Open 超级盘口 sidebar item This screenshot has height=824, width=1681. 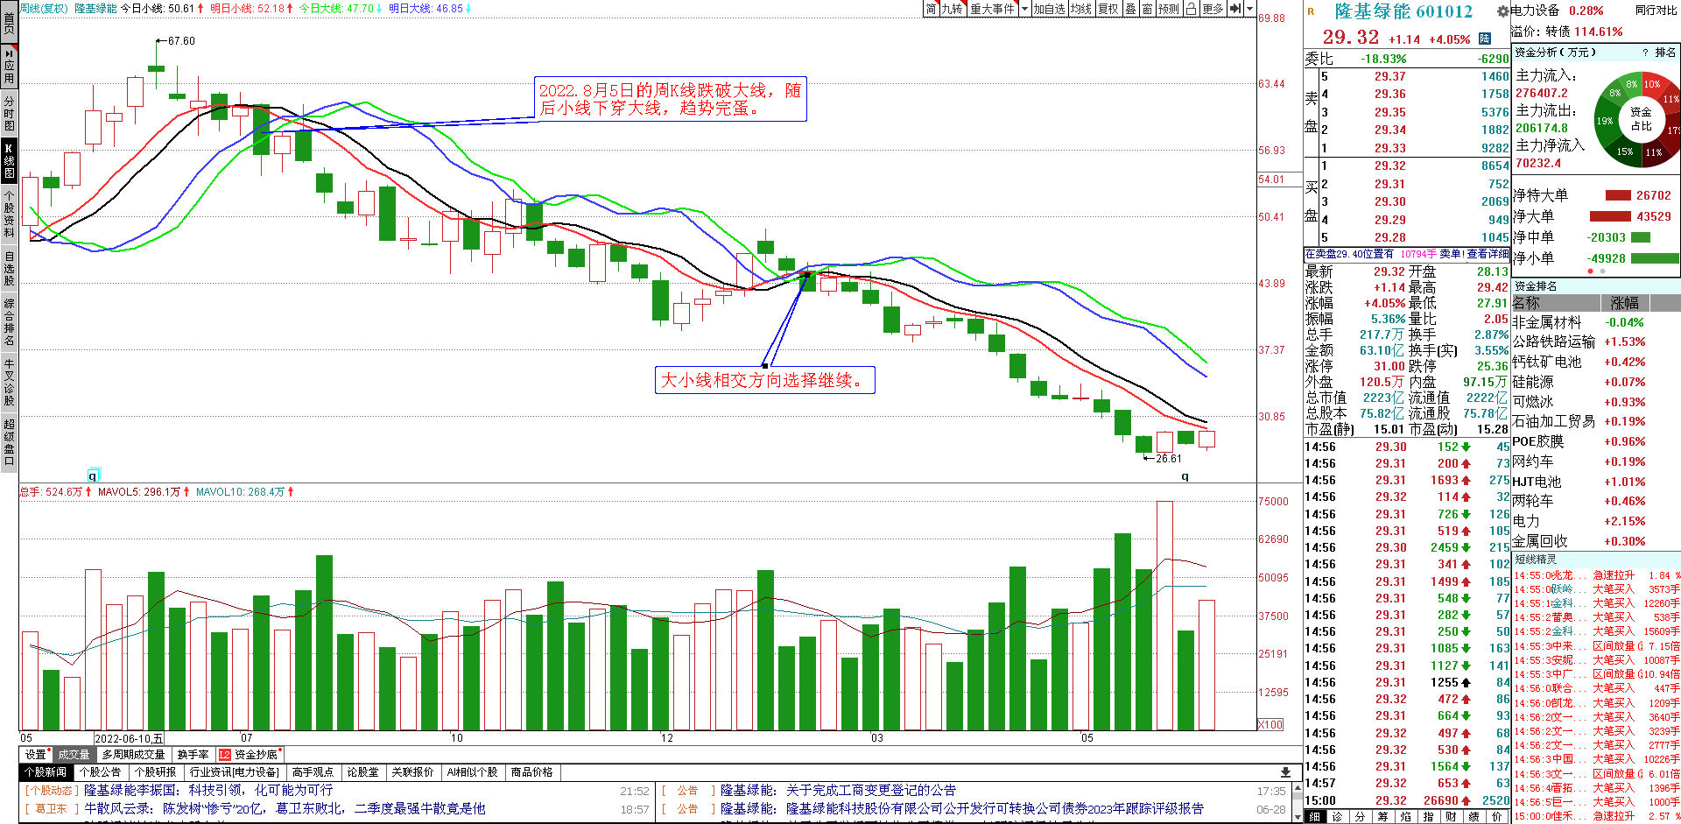pos(9,442)
